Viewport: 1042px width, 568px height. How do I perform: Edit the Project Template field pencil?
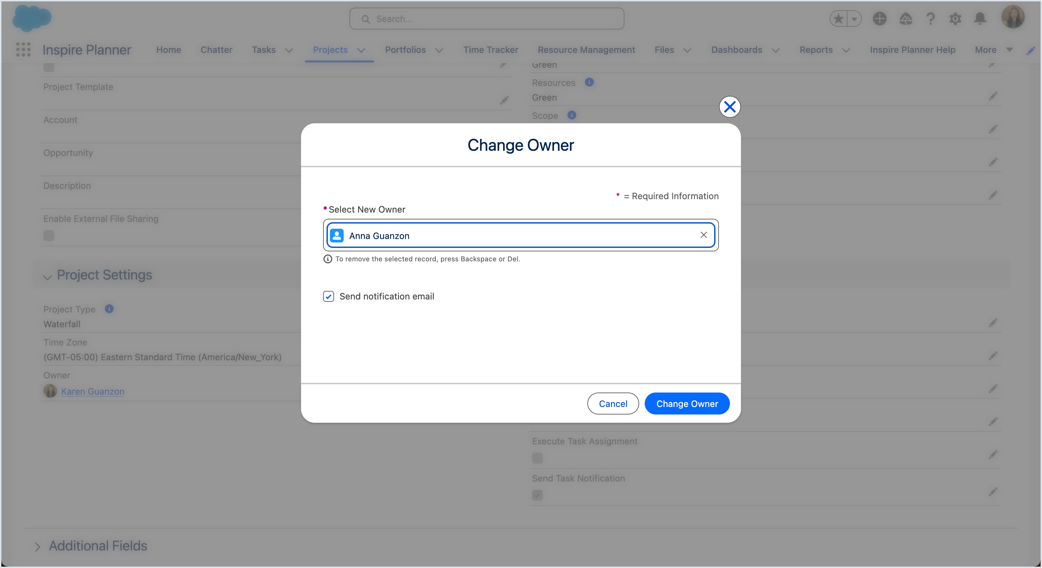click(504, 100)
